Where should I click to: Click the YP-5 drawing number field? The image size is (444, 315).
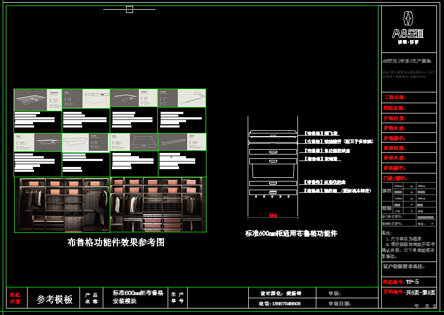[412, 282]
